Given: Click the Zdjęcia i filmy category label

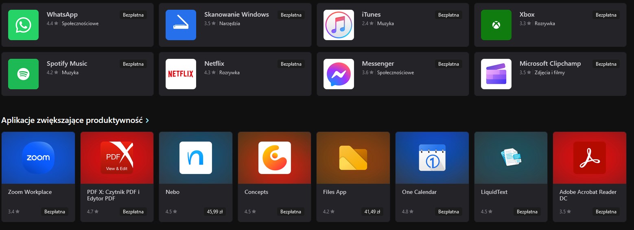Looking at the screenshot, I should point(550,73).
